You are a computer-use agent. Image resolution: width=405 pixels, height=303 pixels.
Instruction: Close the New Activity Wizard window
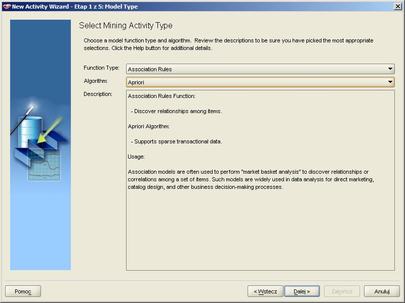click(398, 7)
